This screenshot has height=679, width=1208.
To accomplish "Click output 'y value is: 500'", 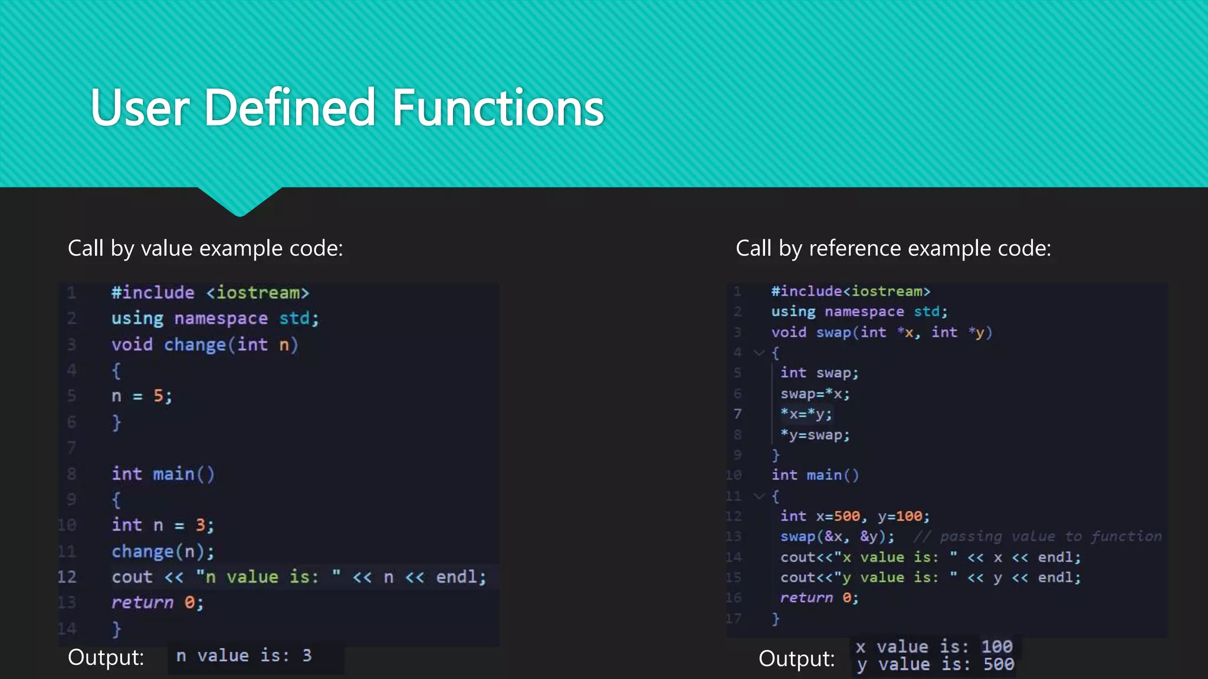I will pyautogui.click(x=935, y=665).
